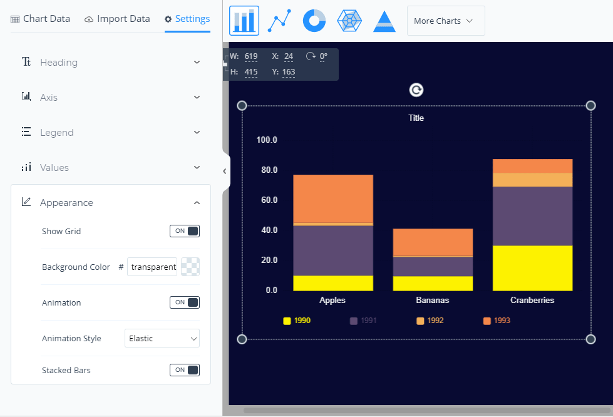Collapse the left settings panel arrow
This screenshot has width=613, height=417.
click(225, 171)
